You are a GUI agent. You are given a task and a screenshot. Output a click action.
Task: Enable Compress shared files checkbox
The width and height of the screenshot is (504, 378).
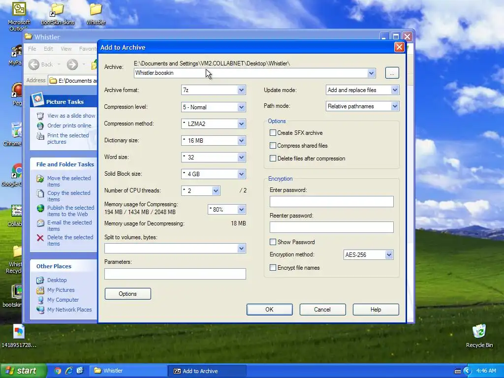point(273,146)
